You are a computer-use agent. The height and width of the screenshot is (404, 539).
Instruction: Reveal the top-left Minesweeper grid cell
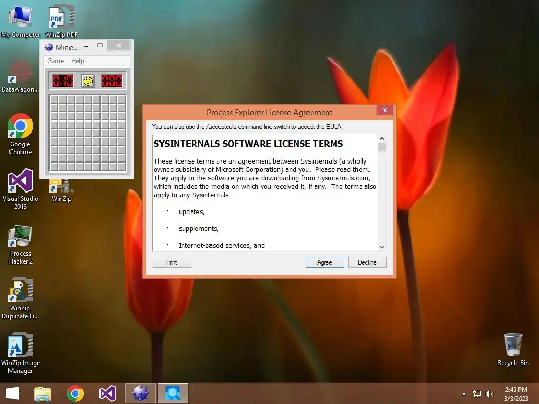tap(54, 99)
